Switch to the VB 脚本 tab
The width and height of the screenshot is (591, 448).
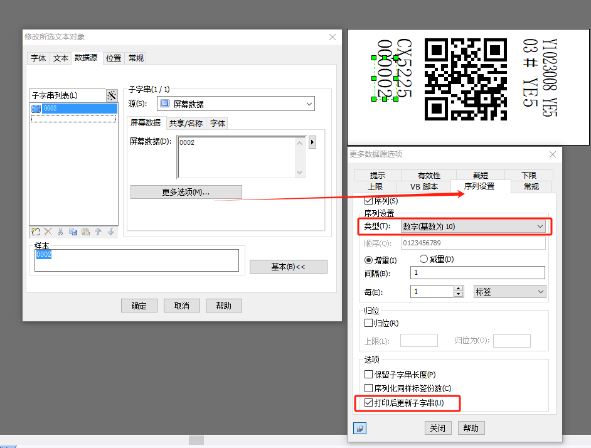coord(423,187)
